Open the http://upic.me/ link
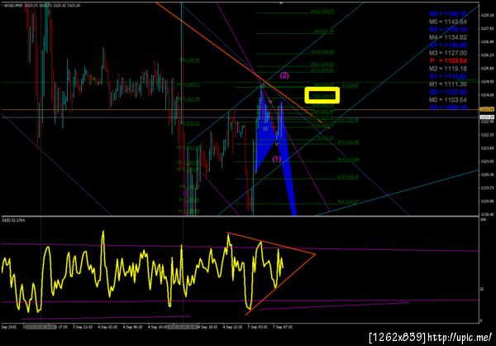Viewport: 496px width, 346px height. point(460,337)
